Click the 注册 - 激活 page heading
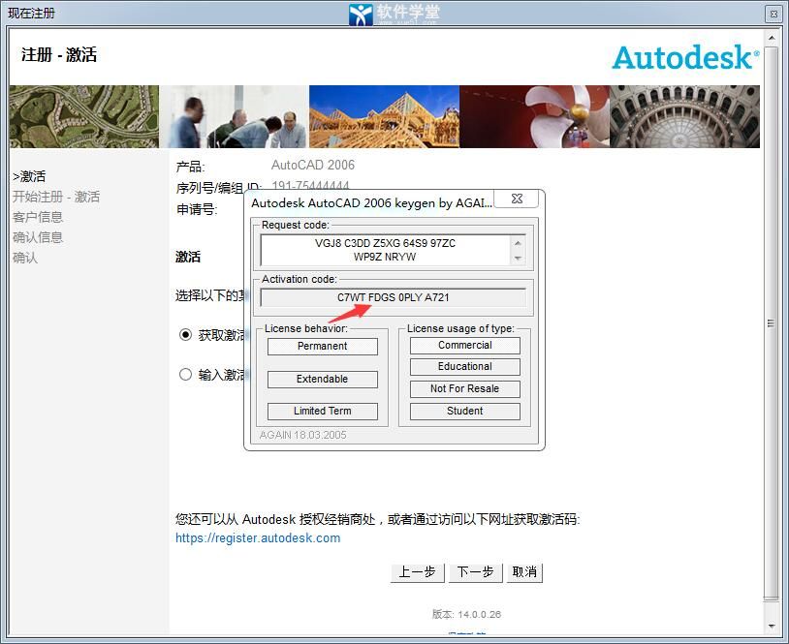Screen dimensions: 789x644 click(x=59, y=55)
